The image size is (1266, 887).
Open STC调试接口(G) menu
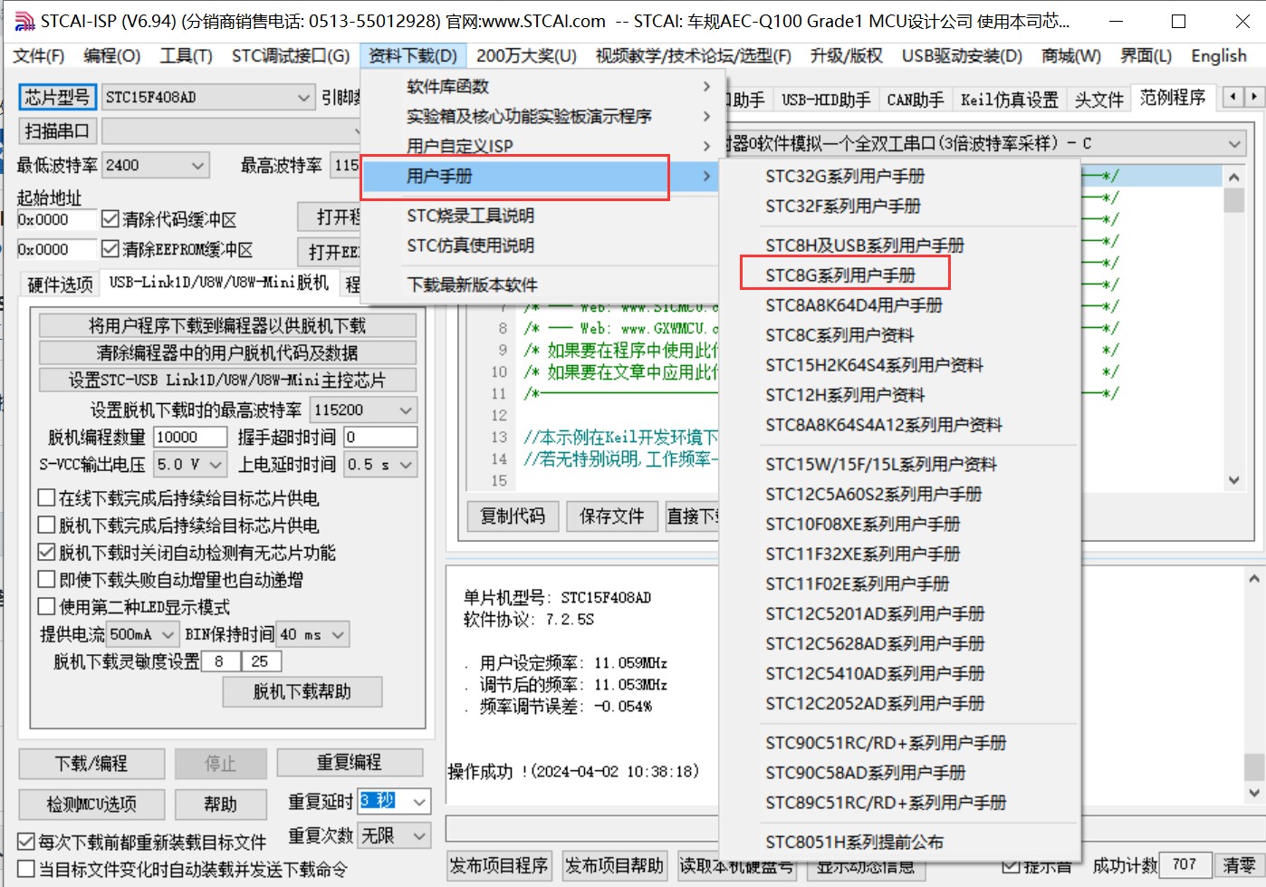(x=290, y=56)
